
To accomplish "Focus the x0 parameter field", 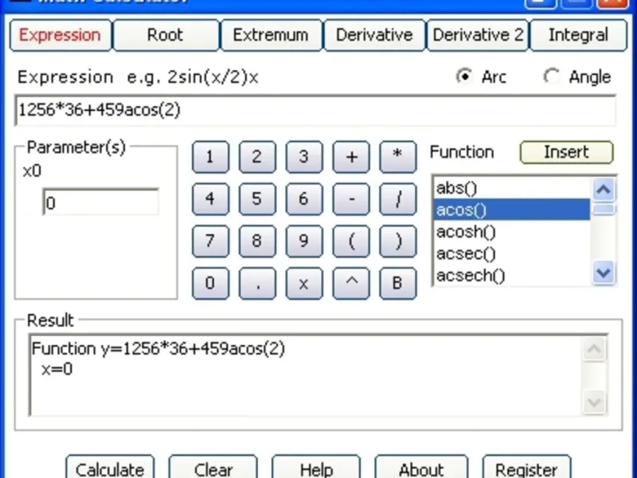I will pos(101,202).
